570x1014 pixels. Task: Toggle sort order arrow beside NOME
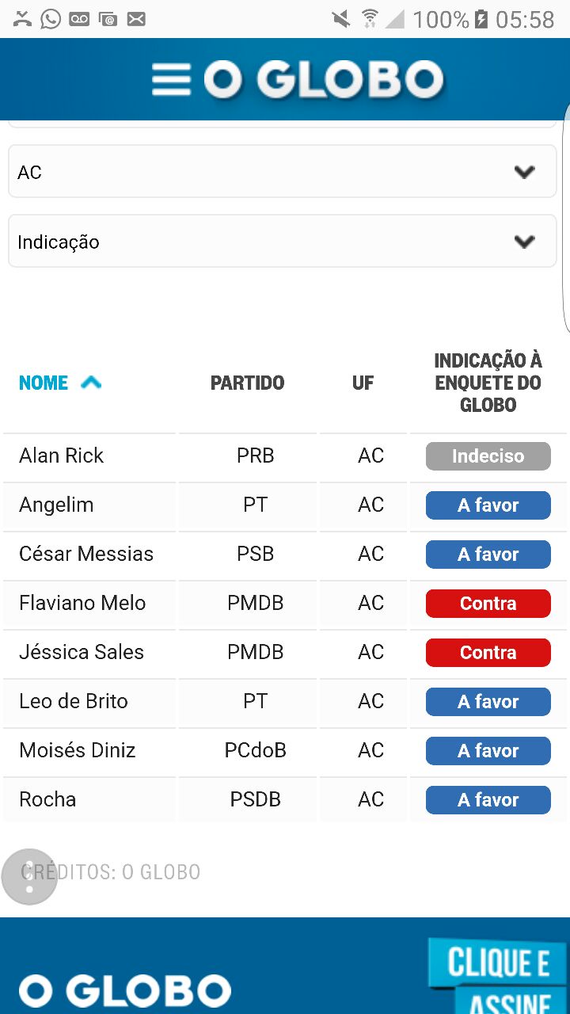(x=92, y=383)
